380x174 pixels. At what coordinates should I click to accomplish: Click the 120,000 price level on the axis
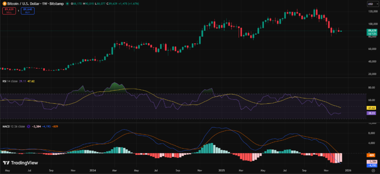click(x=372, y=11)
